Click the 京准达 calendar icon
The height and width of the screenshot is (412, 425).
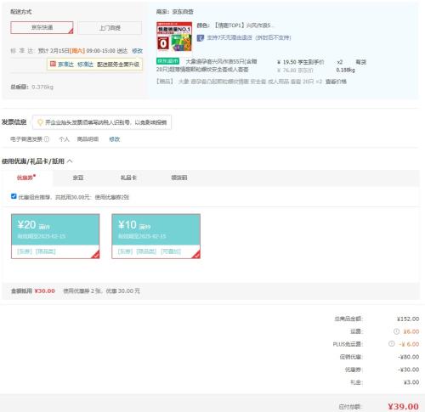pos(53,64)
